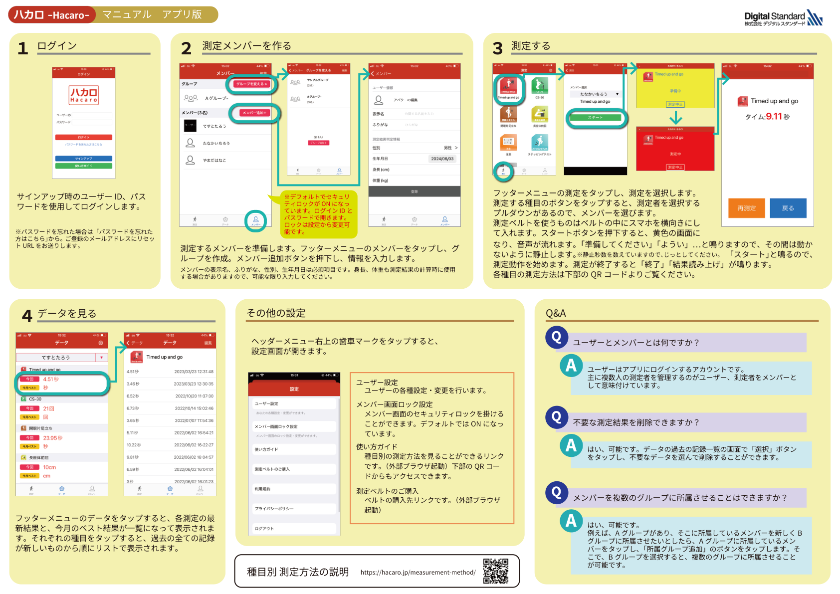
Task: Open the yellow 長座体前屈 measurement tile
Action: tap(540, 114)
